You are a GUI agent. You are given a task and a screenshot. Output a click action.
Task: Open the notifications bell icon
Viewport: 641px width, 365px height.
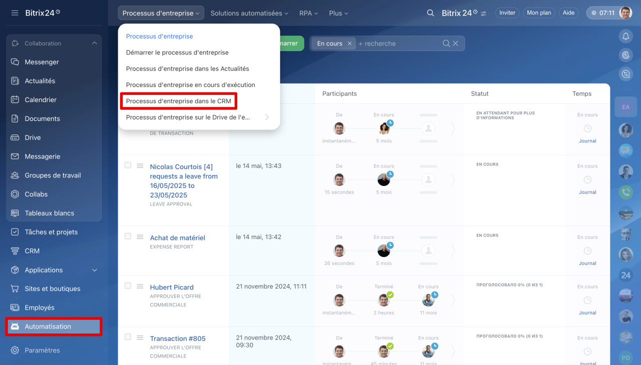(625, 36)
